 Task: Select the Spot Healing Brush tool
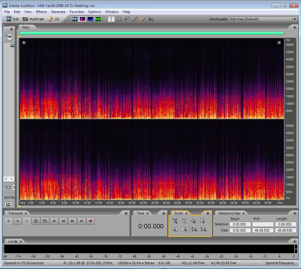[143, 19]
